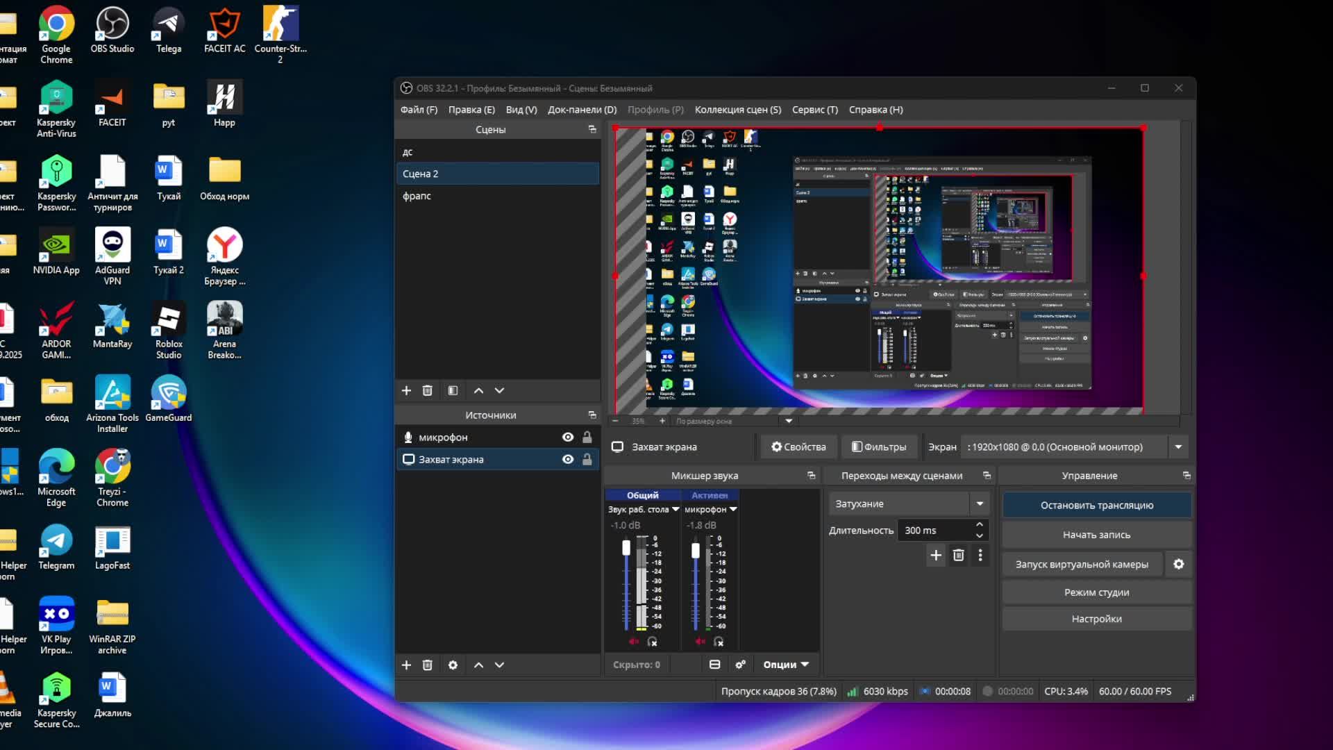Add a scene transition with the plus icon

[x=936, y=555]
